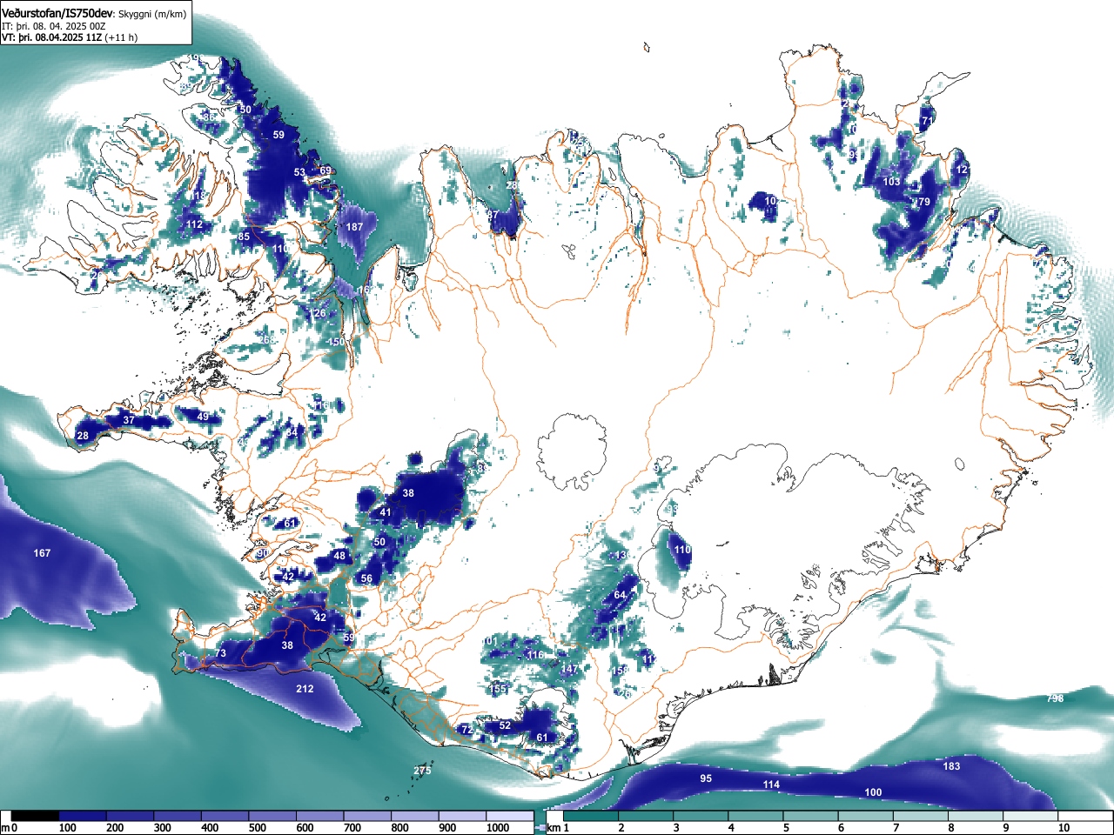Click the 103 value in the northeast
Image resolution: width=1114 pixels, height=835 pixels.
(892, 182)
